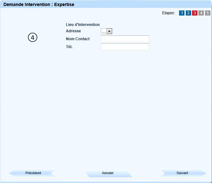The image size is (212, 183).
Task: Click the 'Tél.' label text
Action: pos(69,47)
